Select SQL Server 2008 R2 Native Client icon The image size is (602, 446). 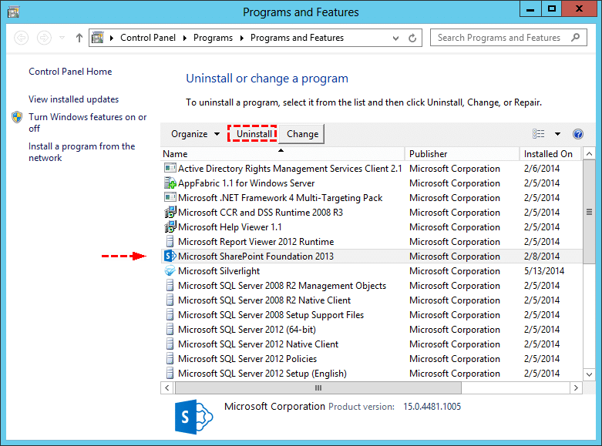170,300
